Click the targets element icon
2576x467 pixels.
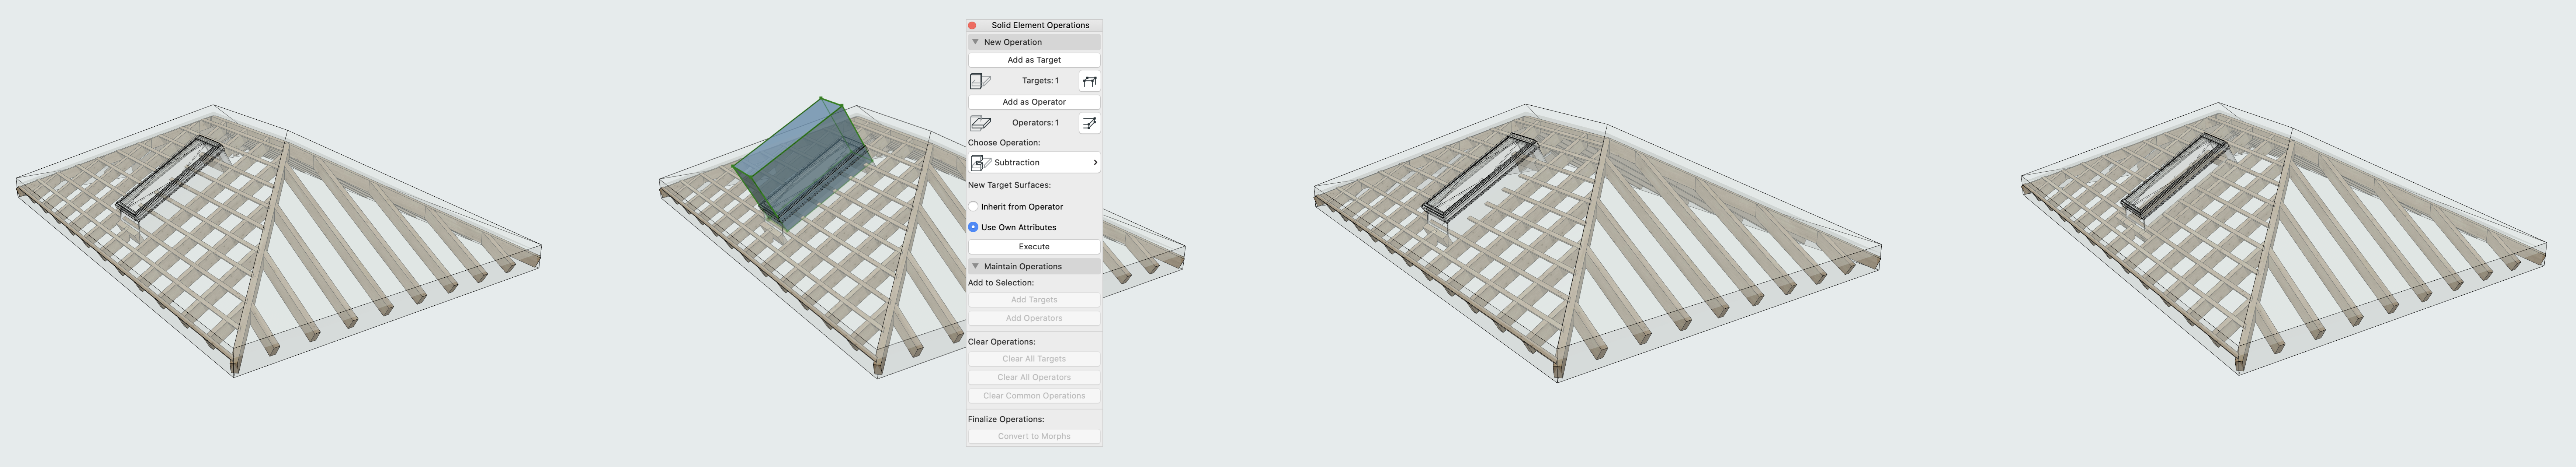980,81
